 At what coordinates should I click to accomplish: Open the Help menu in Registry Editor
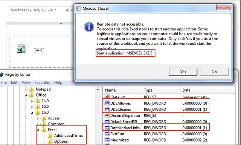coord(58,83)
